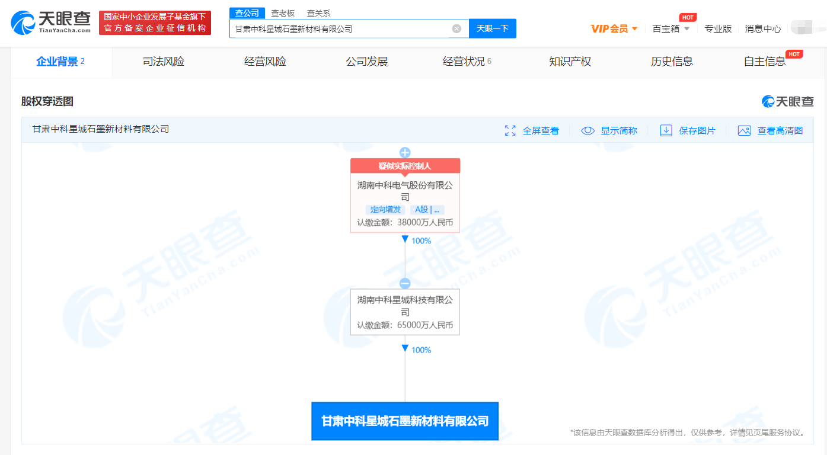Click the HD image picture icon
The height and width of the screenshot is (455, 827).
click(x=745, y=130)
